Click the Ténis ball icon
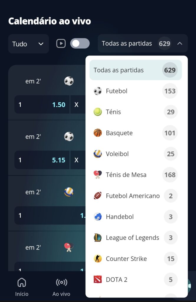The height and width of the screenshot is (302, 196). pyautogui.click(x=97, y=112)
